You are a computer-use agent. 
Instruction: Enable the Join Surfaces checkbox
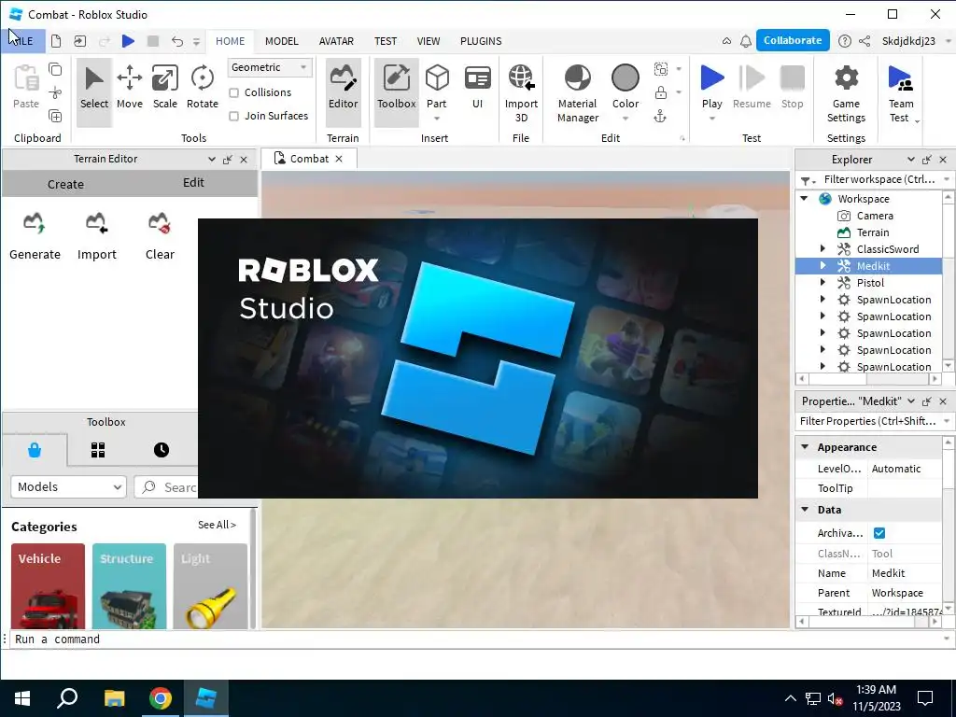[233, 116]
